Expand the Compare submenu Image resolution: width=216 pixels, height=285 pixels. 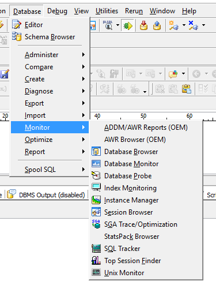(x=50, y=67)
